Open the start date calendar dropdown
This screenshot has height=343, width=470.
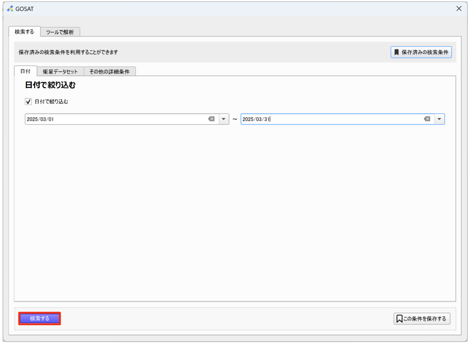223,119
